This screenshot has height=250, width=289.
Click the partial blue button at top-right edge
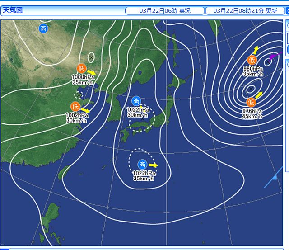[287, 11]
